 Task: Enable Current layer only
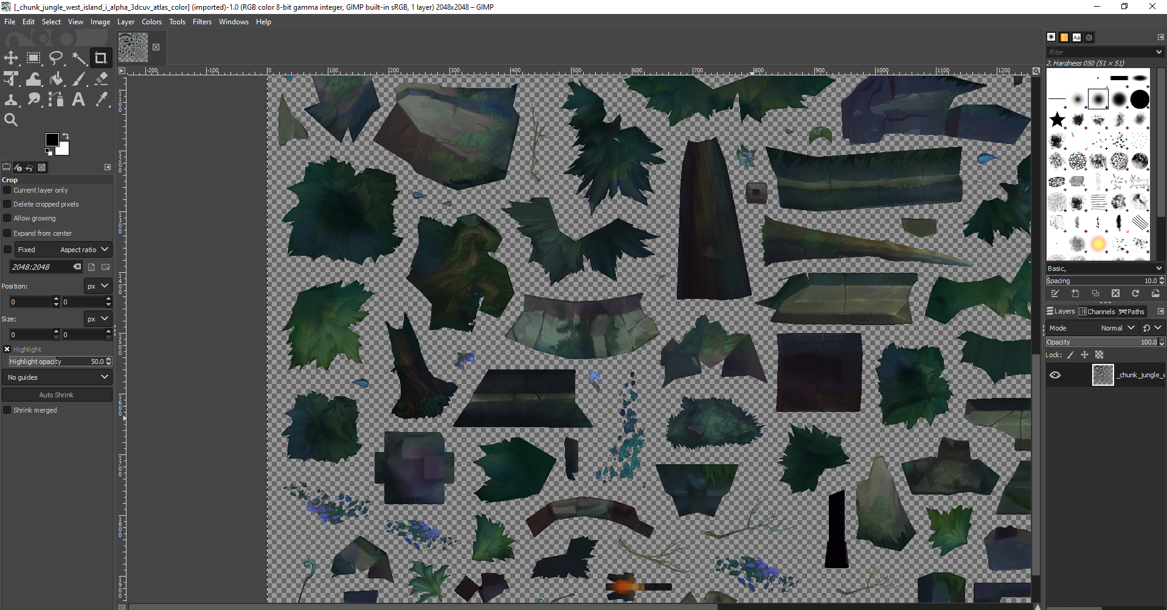[x=7, y=190]
